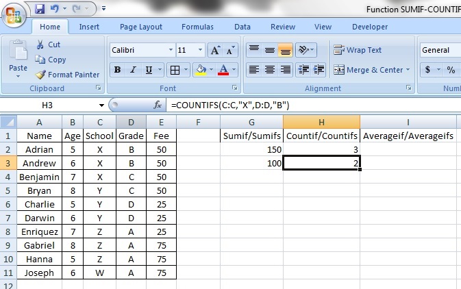Open the Calibri font name dropdown
Image resolution: width=461 pixels, height=289 pixels.
[170, 51]
